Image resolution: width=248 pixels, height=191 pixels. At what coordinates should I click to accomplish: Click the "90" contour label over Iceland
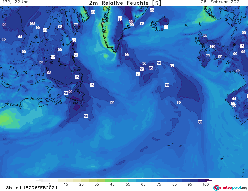tap(165, 27)
